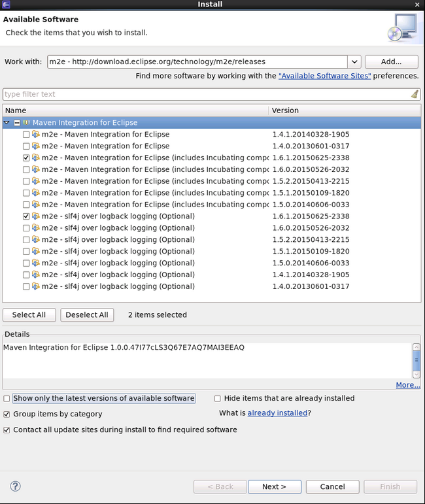
Task: Click the feature icon of slf4j logging 1.5.1.20150109-1820
Action: pyautogui.click(x=36, y=252)
